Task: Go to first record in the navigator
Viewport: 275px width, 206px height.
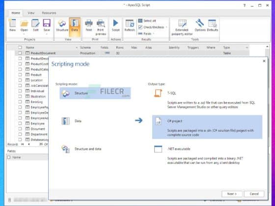Action: 22,144
